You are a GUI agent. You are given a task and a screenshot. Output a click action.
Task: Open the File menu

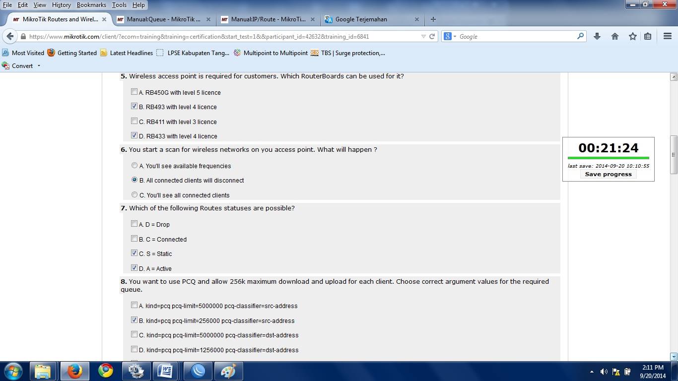click(x=7, y=4)
